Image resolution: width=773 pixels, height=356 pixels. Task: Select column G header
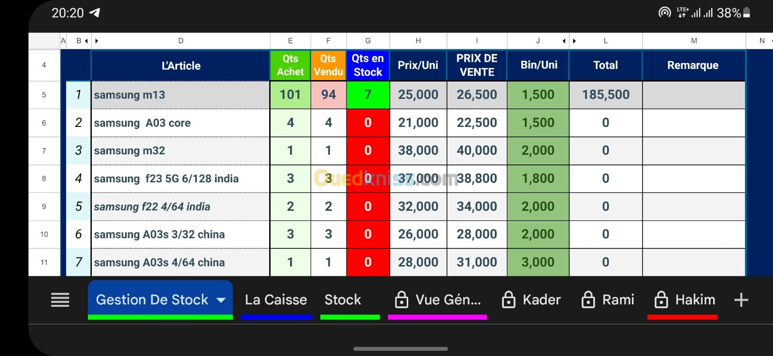click(368, 41)
